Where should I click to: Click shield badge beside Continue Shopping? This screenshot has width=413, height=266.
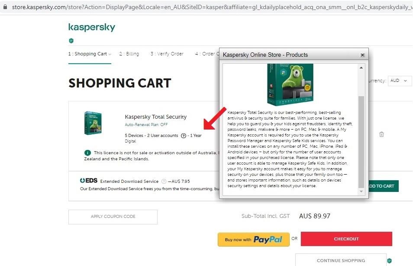(389, 261)
